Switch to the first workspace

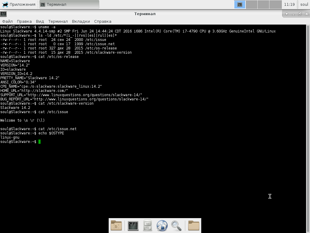click(240, 5)
